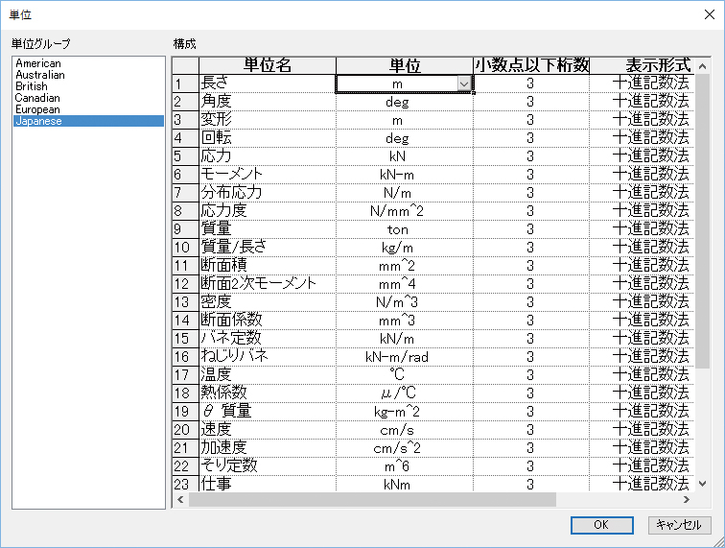This screenshot has height=548, width=725.
Task: Select the 断面2次モーメント name cell
Action: click(268, 284)
